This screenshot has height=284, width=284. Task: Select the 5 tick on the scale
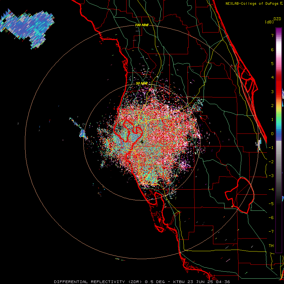(x=272, y=63)
